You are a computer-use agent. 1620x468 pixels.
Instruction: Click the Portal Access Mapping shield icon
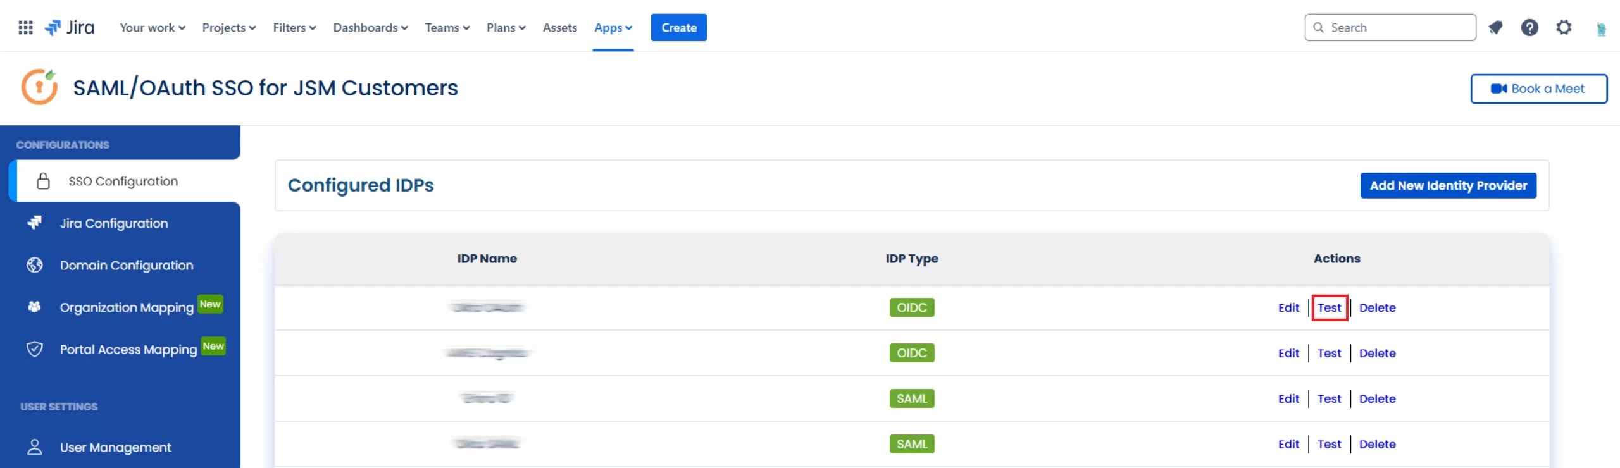click(35, 349)
